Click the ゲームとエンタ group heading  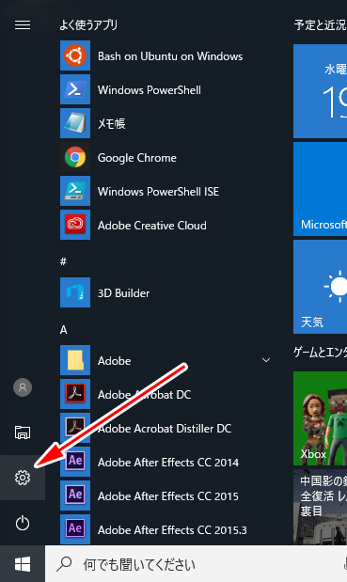click(320, 352)
